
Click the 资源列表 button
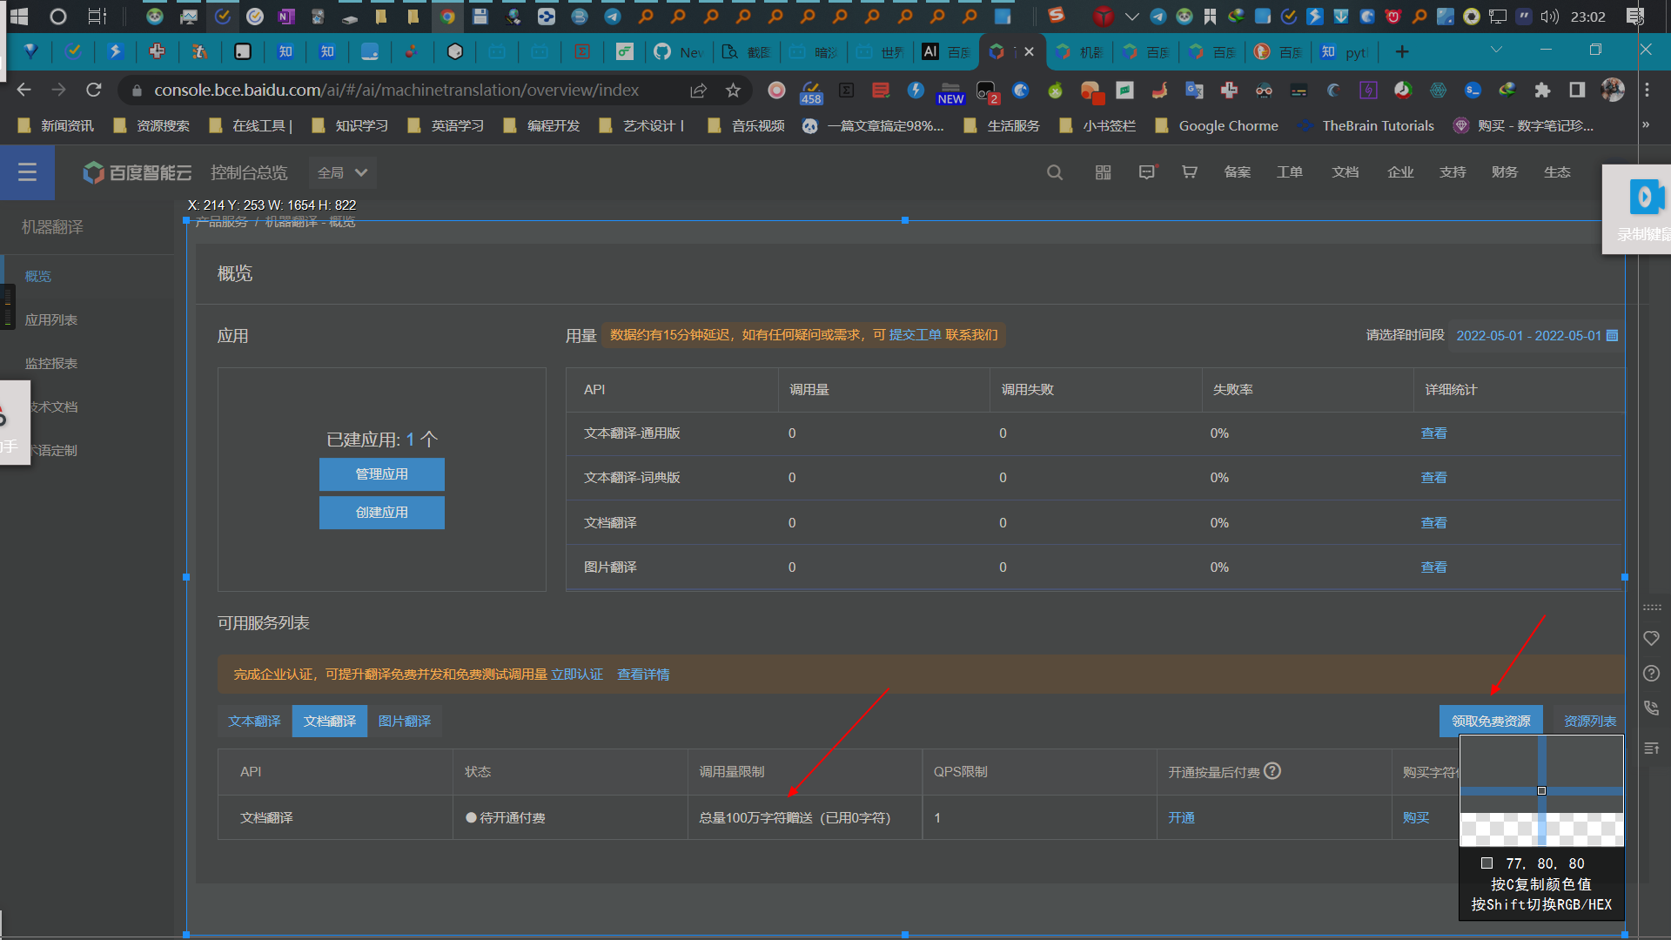pos(1589,721)
